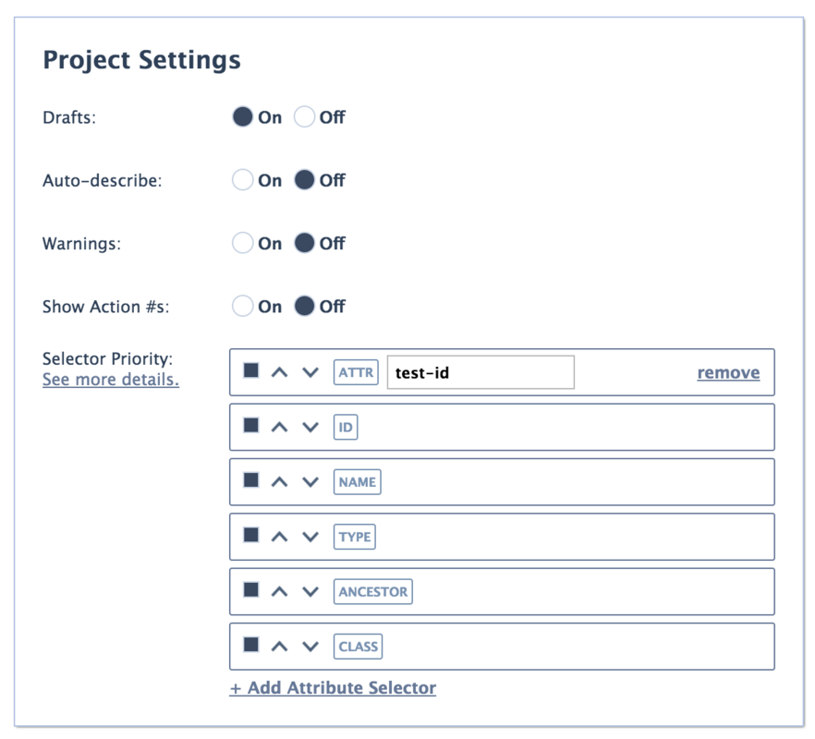Move the CLASS selector down
Viewport: 815px width, 739px height.
point(310,647)
